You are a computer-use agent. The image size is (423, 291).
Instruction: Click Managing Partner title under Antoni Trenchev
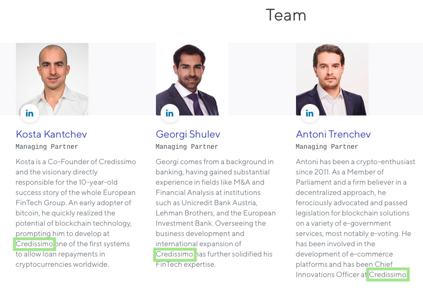[x=327, y=147]
